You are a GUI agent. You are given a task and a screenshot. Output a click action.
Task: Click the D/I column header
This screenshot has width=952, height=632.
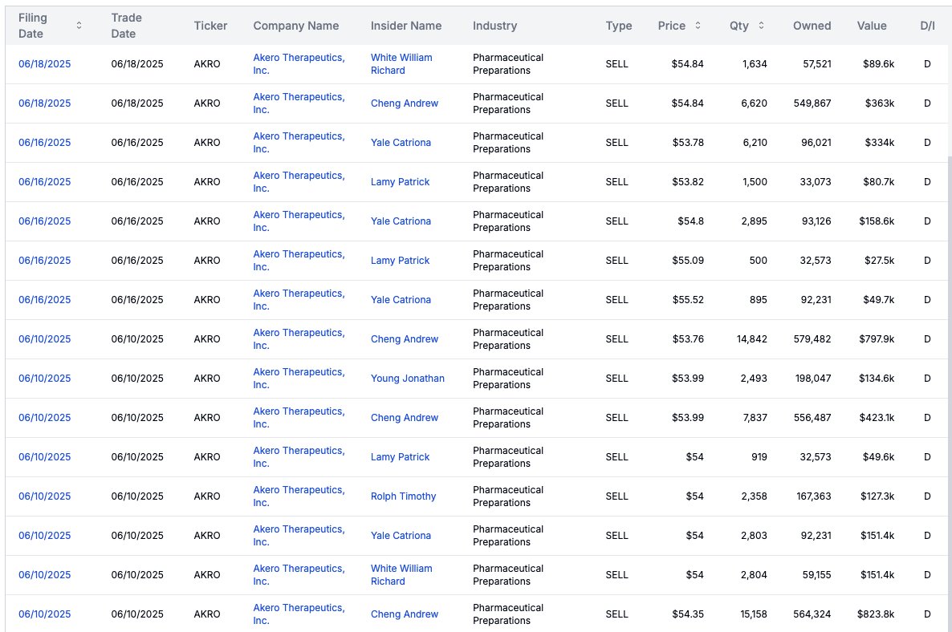[927, 26]
